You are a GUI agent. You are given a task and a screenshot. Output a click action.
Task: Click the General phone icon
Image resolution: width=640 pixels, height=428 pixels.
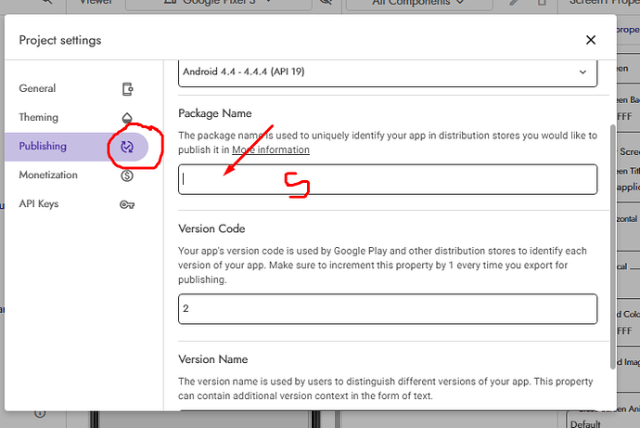tap(127, 88)
